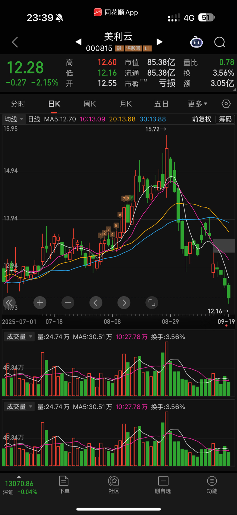Tap the 深股通 badge
The height and width of the screenshot is (515, 237).
(x=133, y=48)
